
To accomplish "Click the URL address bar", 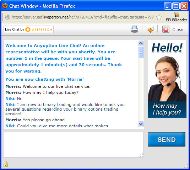I will 83,17.
